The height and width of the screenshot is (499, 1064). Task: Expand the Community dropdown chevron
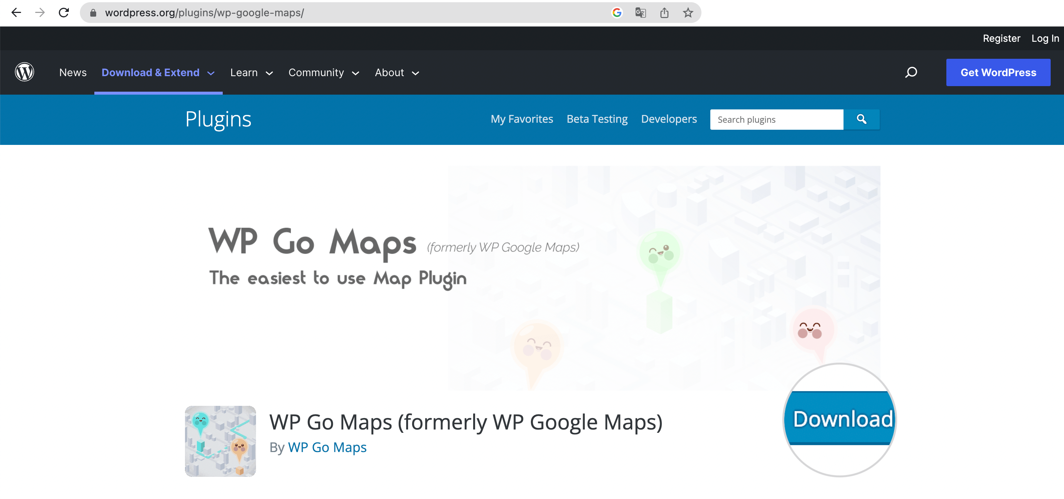click(x=355, y=74)
